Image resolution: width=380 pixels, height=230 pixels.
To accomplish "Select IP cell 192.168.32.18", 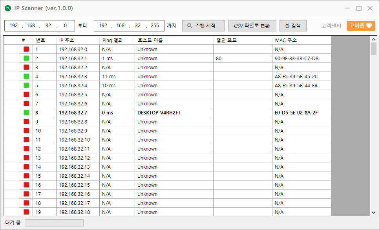I will coord(78,212).
